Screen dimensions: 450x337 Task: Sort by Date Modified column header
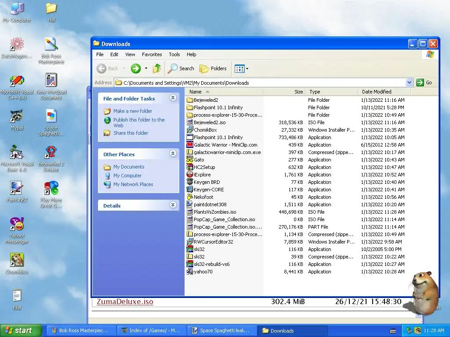tap(385, 92)
